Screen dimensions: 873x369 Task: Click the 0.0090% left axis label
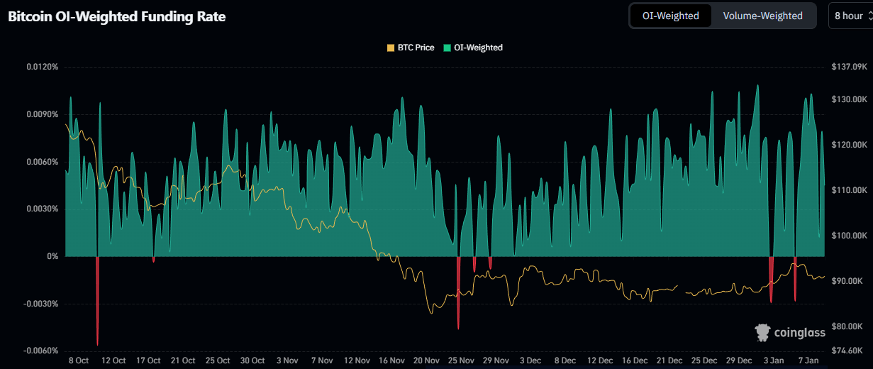(43, 114)
